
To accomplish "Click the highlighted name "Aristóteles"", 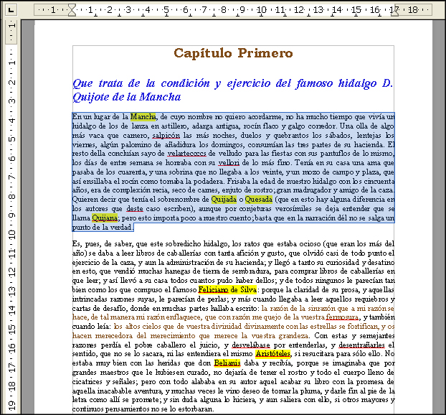I will coord(272,354).
